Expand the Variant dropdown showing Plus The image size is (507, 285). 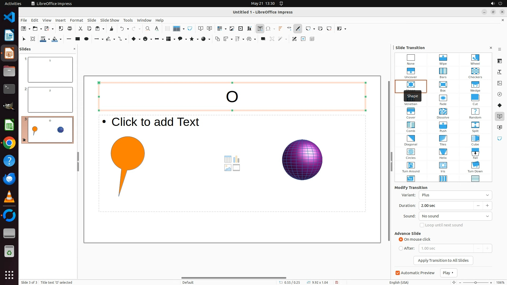[x=455, y=195]
